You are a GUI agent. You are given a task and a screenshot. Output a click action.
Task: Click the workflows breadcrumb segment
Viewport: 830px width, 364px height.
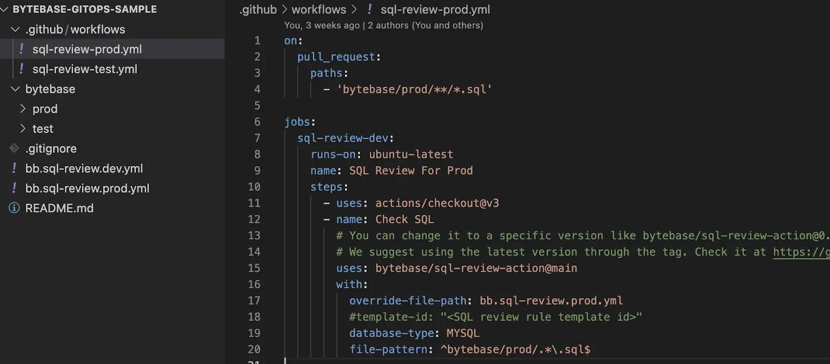coord(319,9)
